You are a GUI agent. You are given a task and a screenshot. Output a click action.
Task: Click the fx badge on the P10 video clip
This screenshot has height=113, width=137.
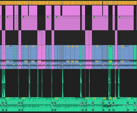(8, 46)
